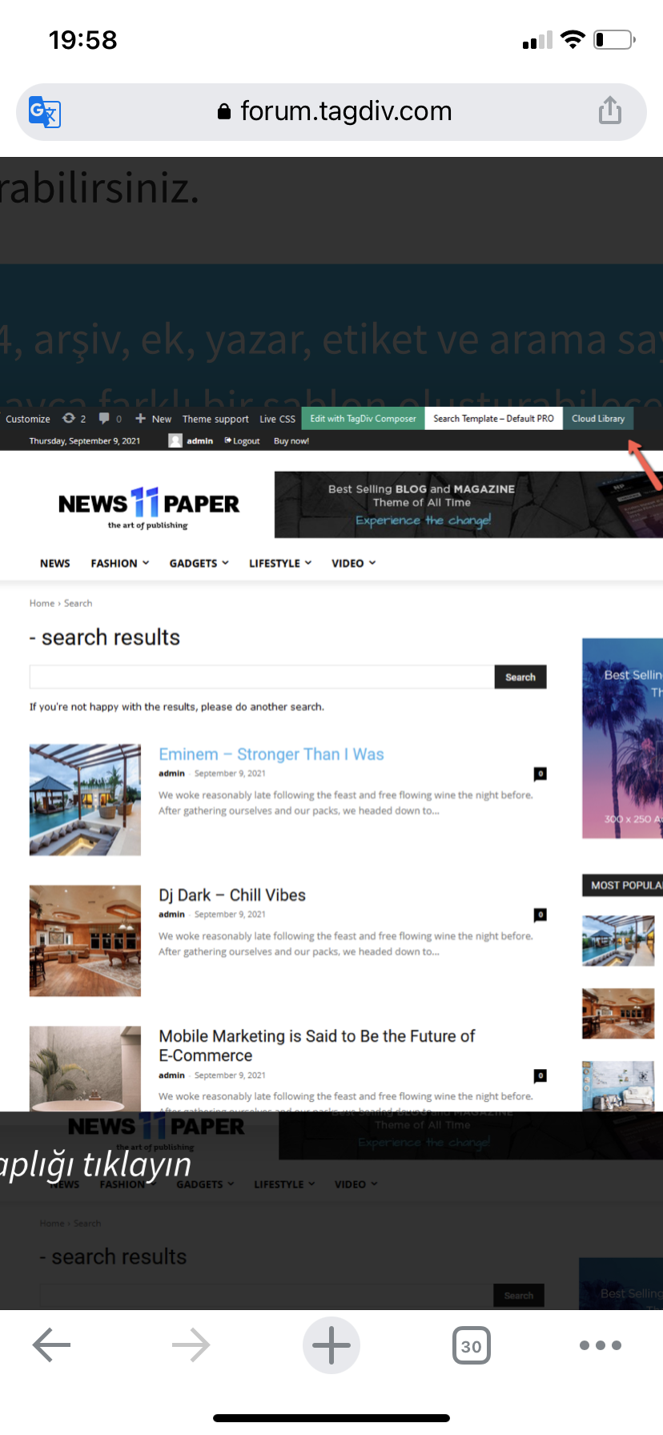
Task: Click the updates icon with count 2
Action: pyautogui.click(x=74, y=419)
